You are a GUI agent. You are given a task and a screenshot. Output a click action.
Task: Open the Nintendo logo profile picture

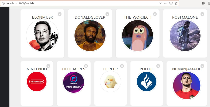pos(37,82)
